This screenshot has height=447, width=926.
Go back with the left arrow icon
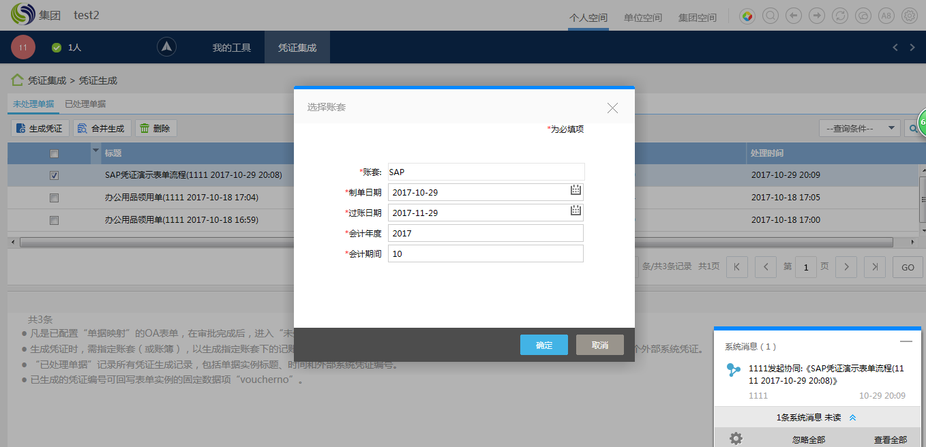(x=793, y=16)
